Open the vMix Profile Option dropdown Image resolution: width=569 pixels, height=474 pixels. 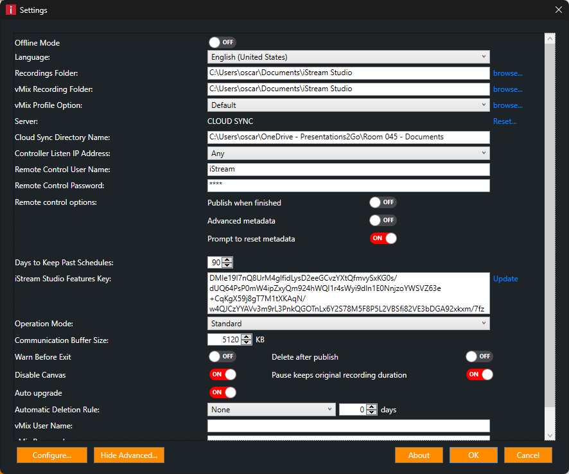coord(348,105)
